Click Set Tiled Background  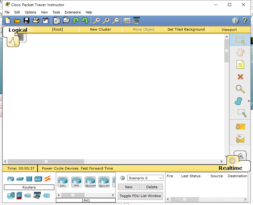tap(186, 29)
